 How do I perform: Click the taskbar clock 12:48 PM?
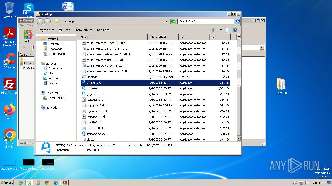[319, 183]
